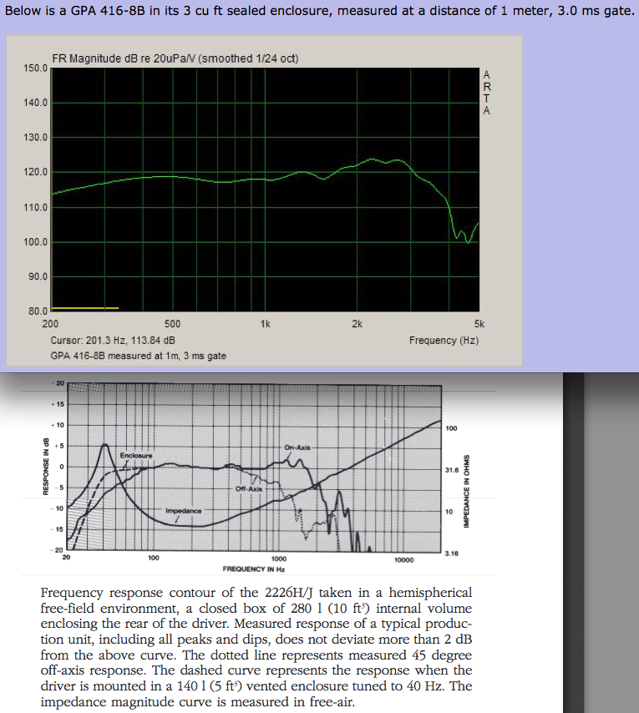Click the 'FREQUENCY IN Hz' axis title
Image resolution: width=639 pixels, height=713 pixels.
click(254, 569)
